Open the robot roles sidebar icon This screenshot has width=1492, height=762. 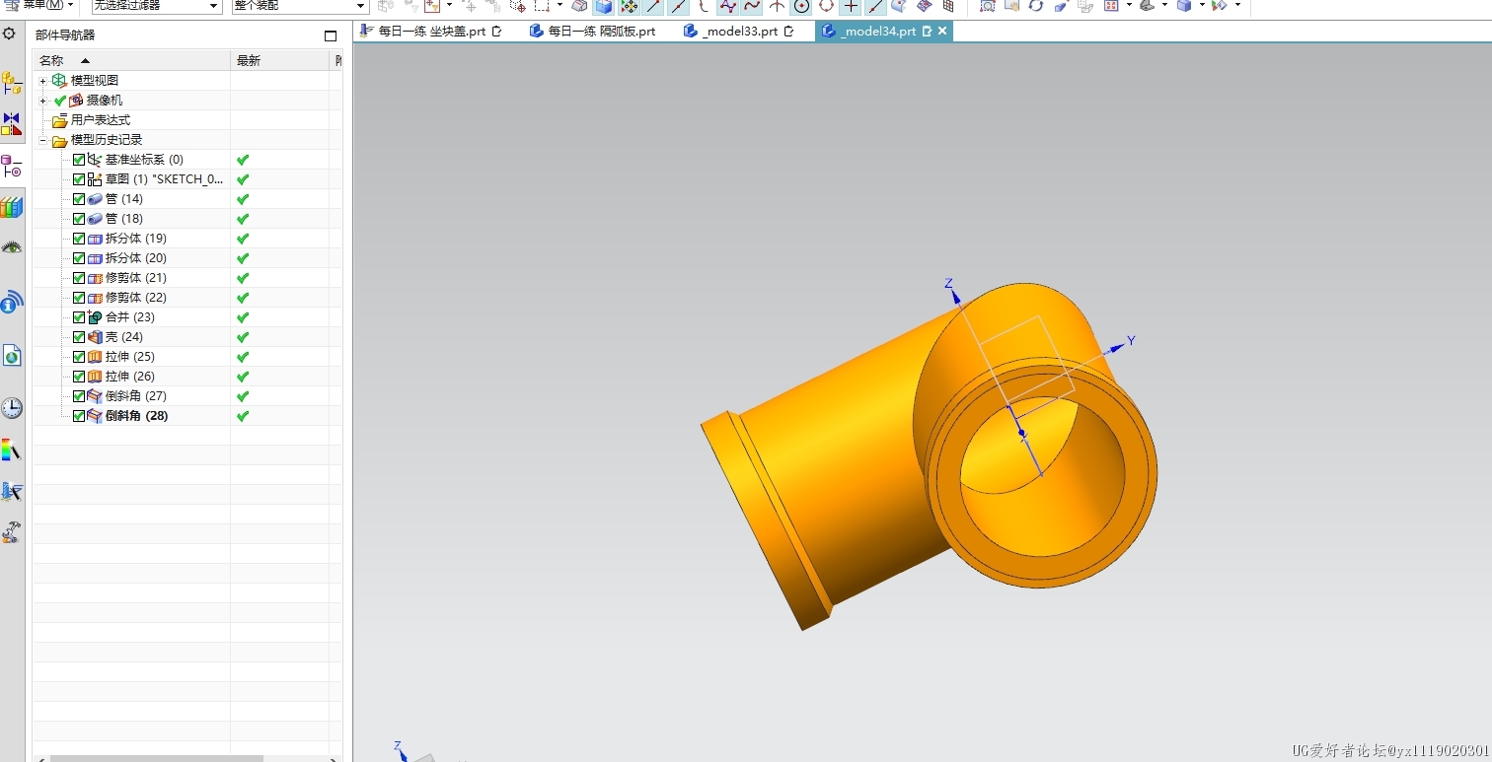11,532
